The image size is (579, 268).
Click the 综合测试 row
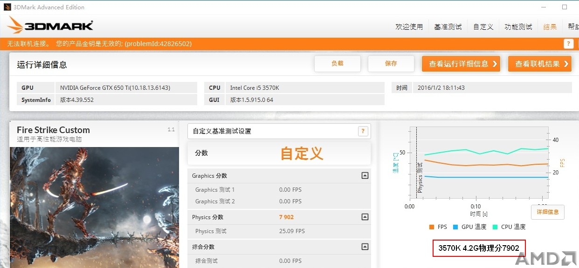[x=279, y=261]
